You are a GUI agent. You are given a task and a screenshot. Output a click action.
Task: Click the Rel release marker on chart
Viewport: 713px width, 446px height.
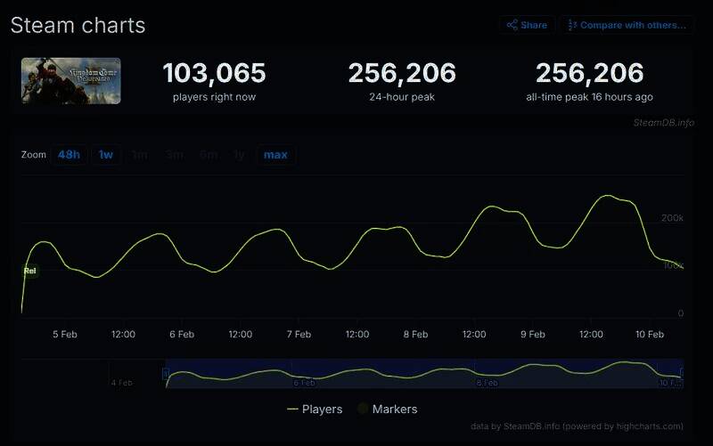[29, 271]
